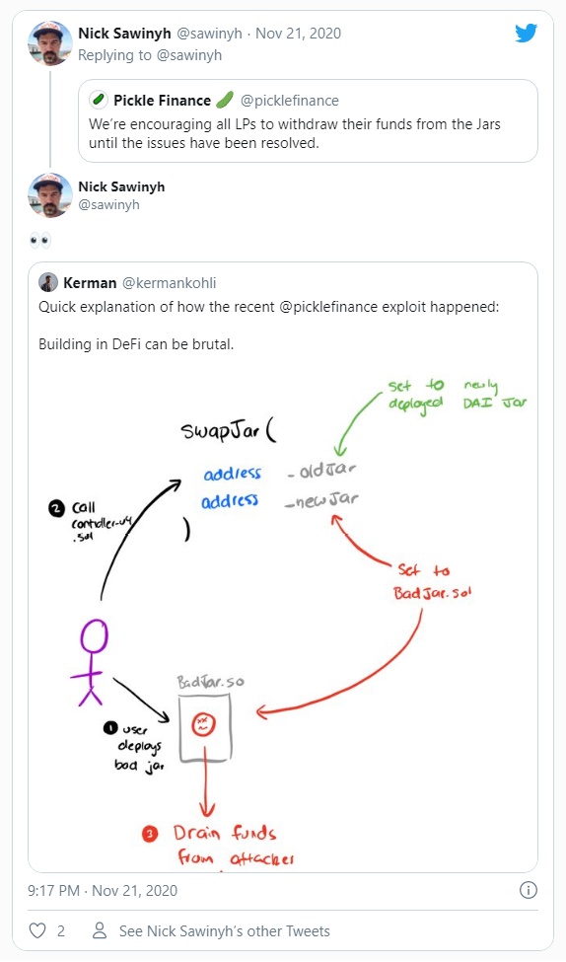Click the Nick Sawinyh name in header
Screen dimensions: 566x962
coord(124,34)
